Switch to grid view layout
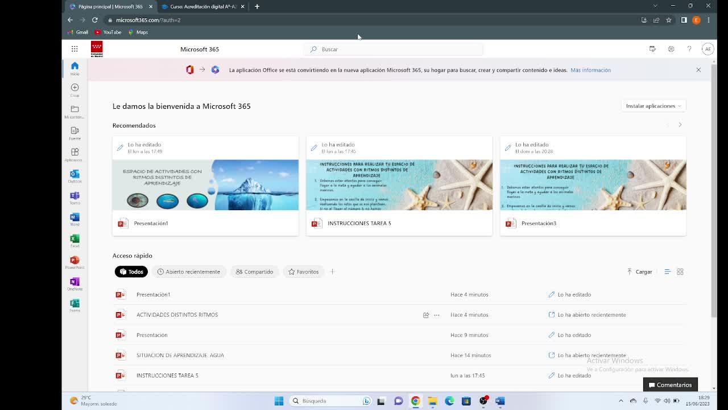Screen dimensions: 728x410 point(680,272)
